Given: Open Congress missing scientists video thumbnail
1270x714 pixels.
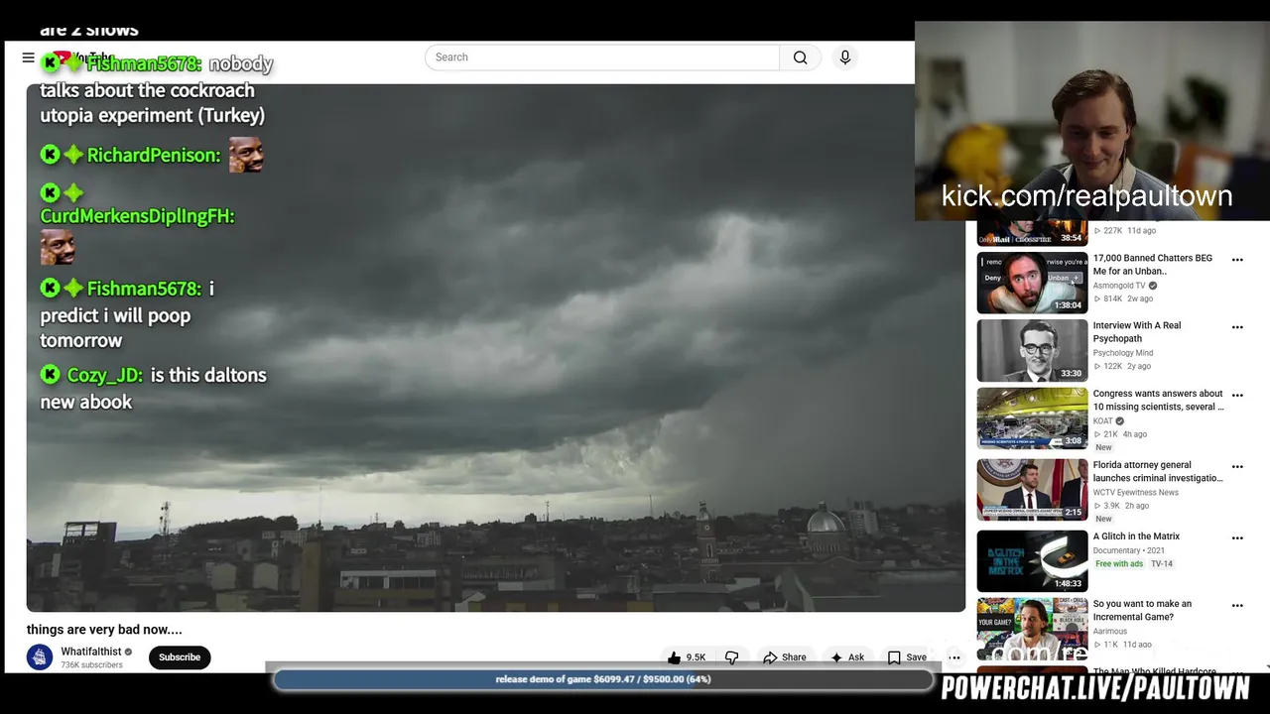Looking at the screenshot, I should coord(1032,418).
